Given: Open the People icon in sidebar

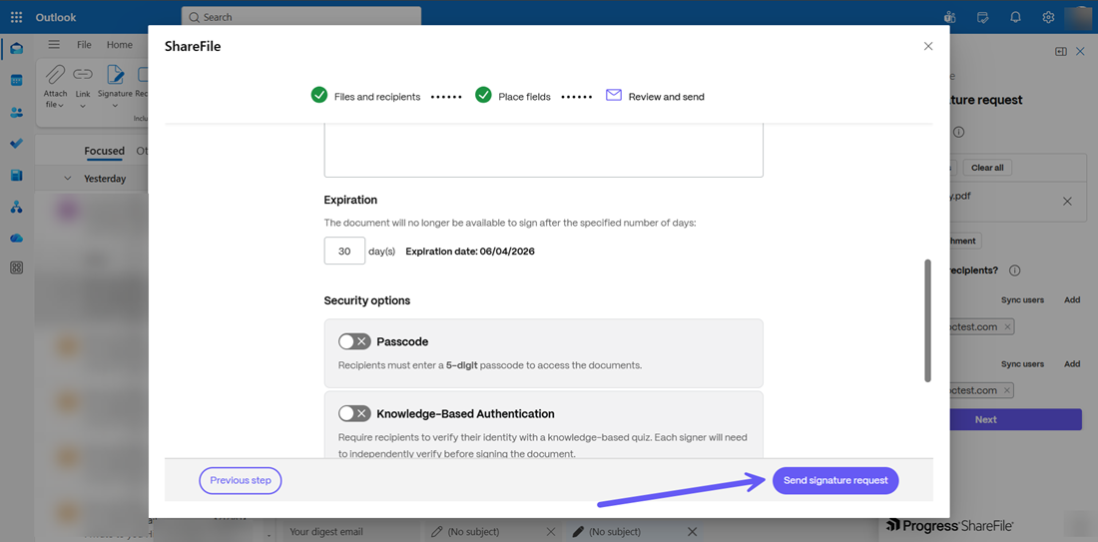Looking at the screenshot, I should [17, 112].
